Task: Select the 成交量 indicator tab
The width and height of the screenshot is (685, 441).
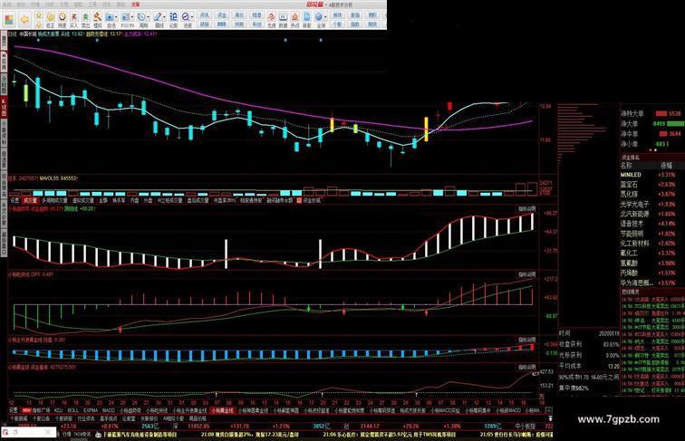Action: (x=30, y=200)
